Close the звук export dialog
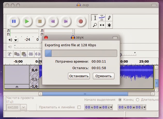 click(x=46, y=38)
